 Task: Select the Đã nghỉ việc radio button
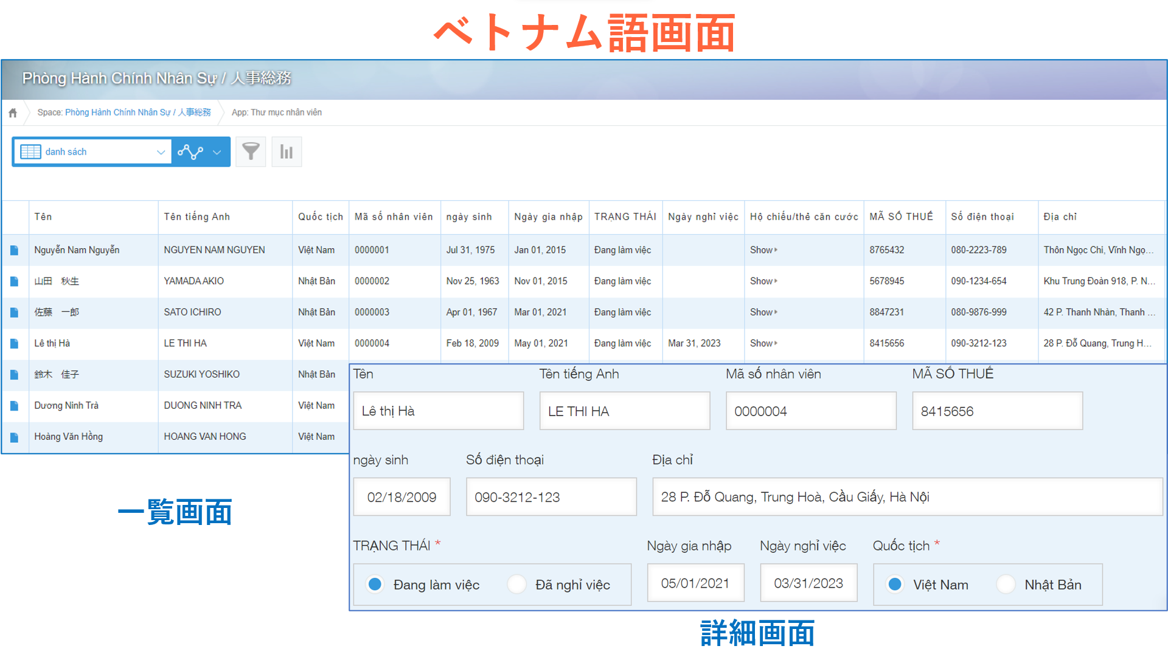(x=516, y=584)
